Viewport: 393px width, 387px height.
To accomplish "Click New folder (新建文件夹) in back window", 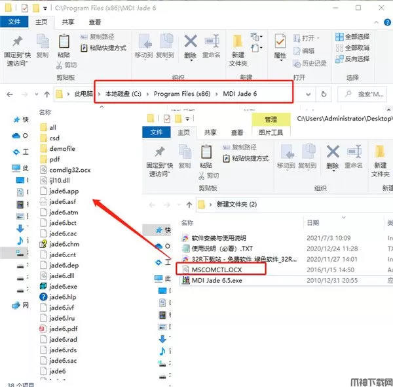I will (238, 51).
